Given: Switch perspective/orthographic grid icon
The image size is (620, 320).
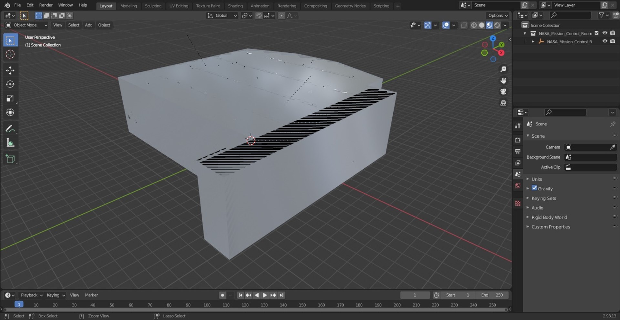Looking at the screenshot, I should click(503, 103).
